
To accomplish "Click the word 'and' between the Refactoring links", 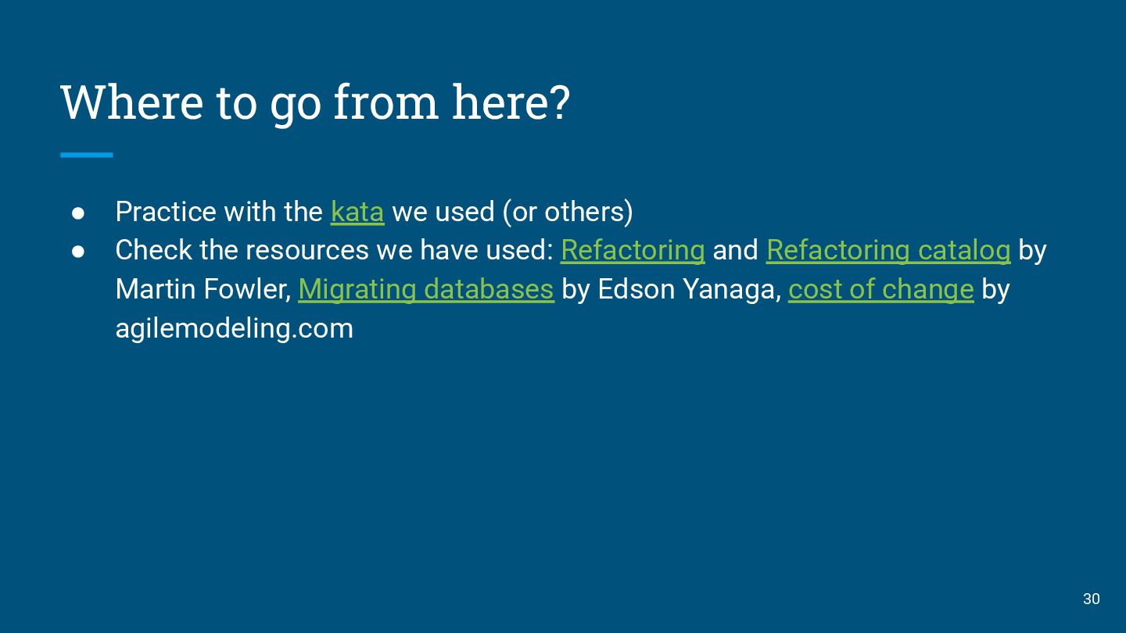I will pos(736,250).
